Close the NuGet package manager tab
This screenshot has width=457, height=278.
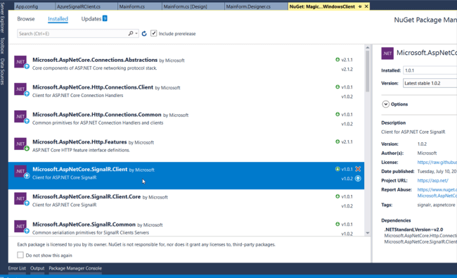pos(366,6)
